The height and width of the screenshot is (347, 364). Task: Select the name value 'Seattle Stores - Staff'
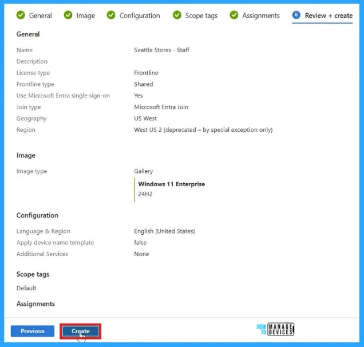161,50
